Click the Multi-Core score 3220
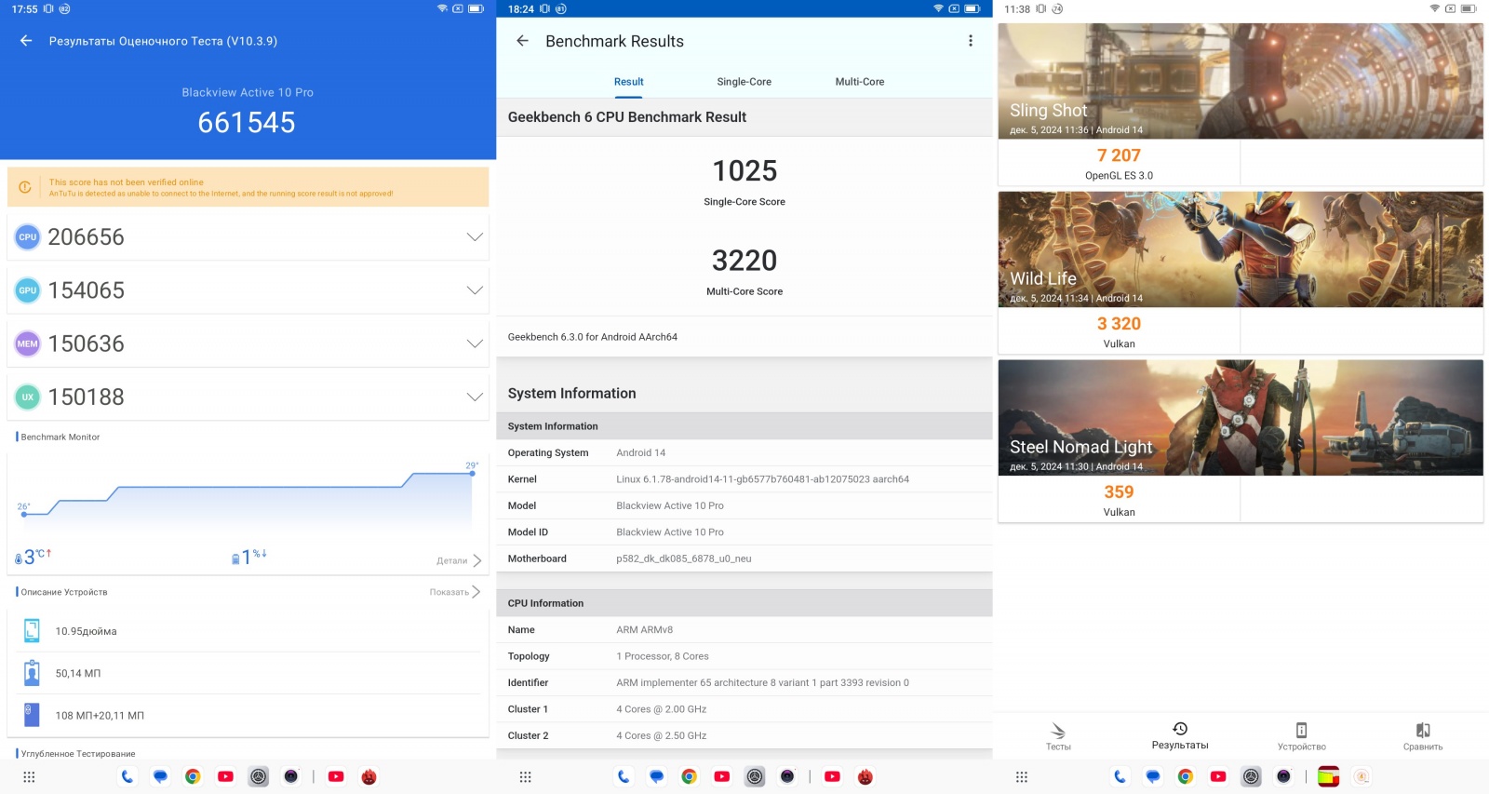 [x=744, y=260]
